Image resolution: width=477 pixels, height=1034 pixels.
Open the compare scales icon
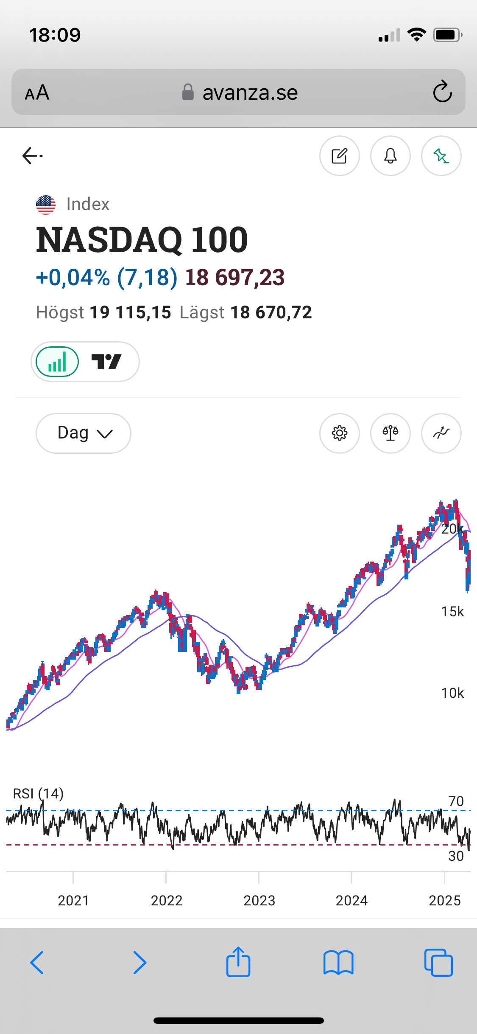coord(390,433)
